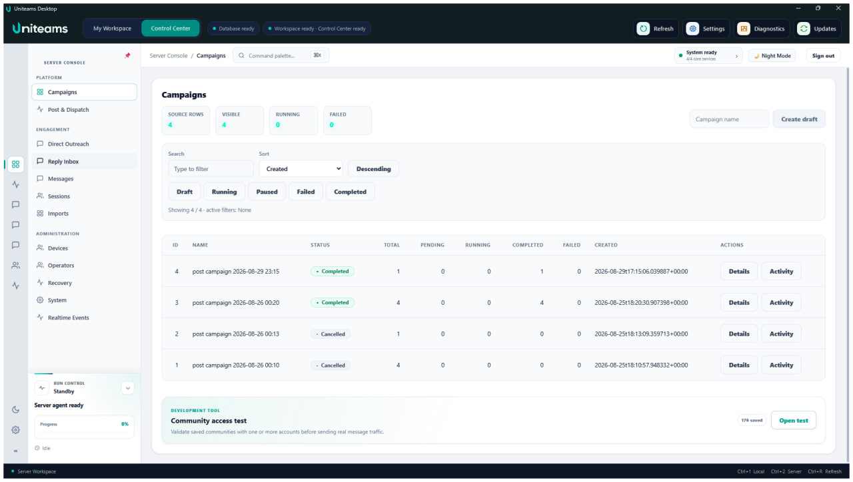Pin the Server Console sidebar
853x482 pixels.
point(127,55)
